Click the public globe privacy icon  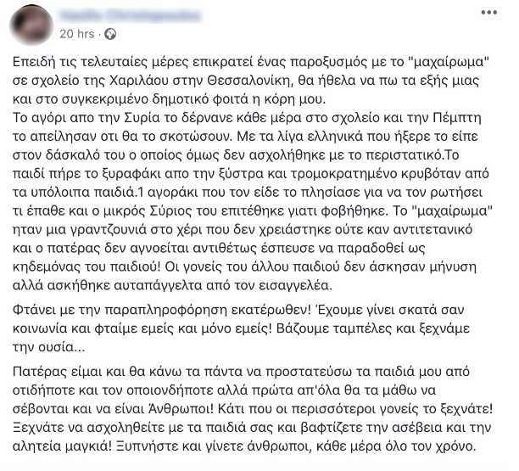(109, 34)
